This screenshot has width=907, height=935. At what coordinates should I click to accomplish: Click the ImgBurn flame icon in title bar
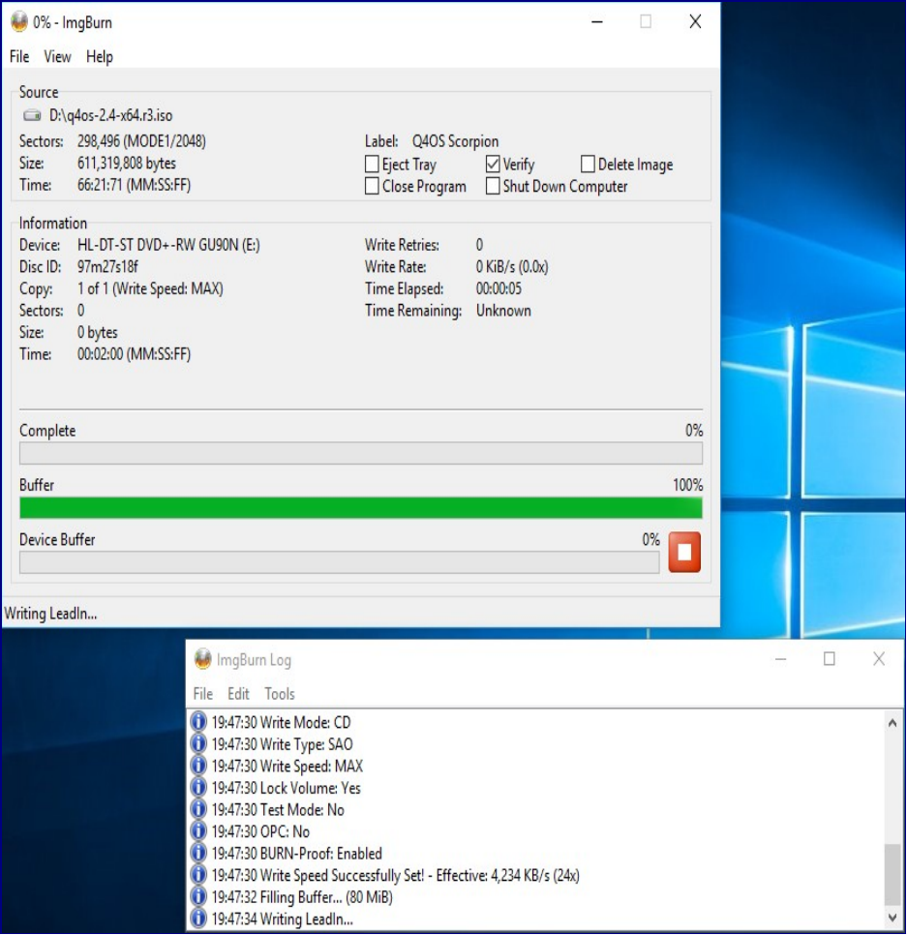[x=18, y=22]
